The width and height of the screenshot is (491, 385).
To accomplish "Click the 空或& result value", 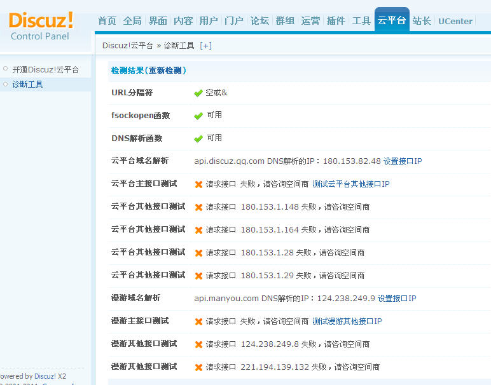I will tap(216, 93).
